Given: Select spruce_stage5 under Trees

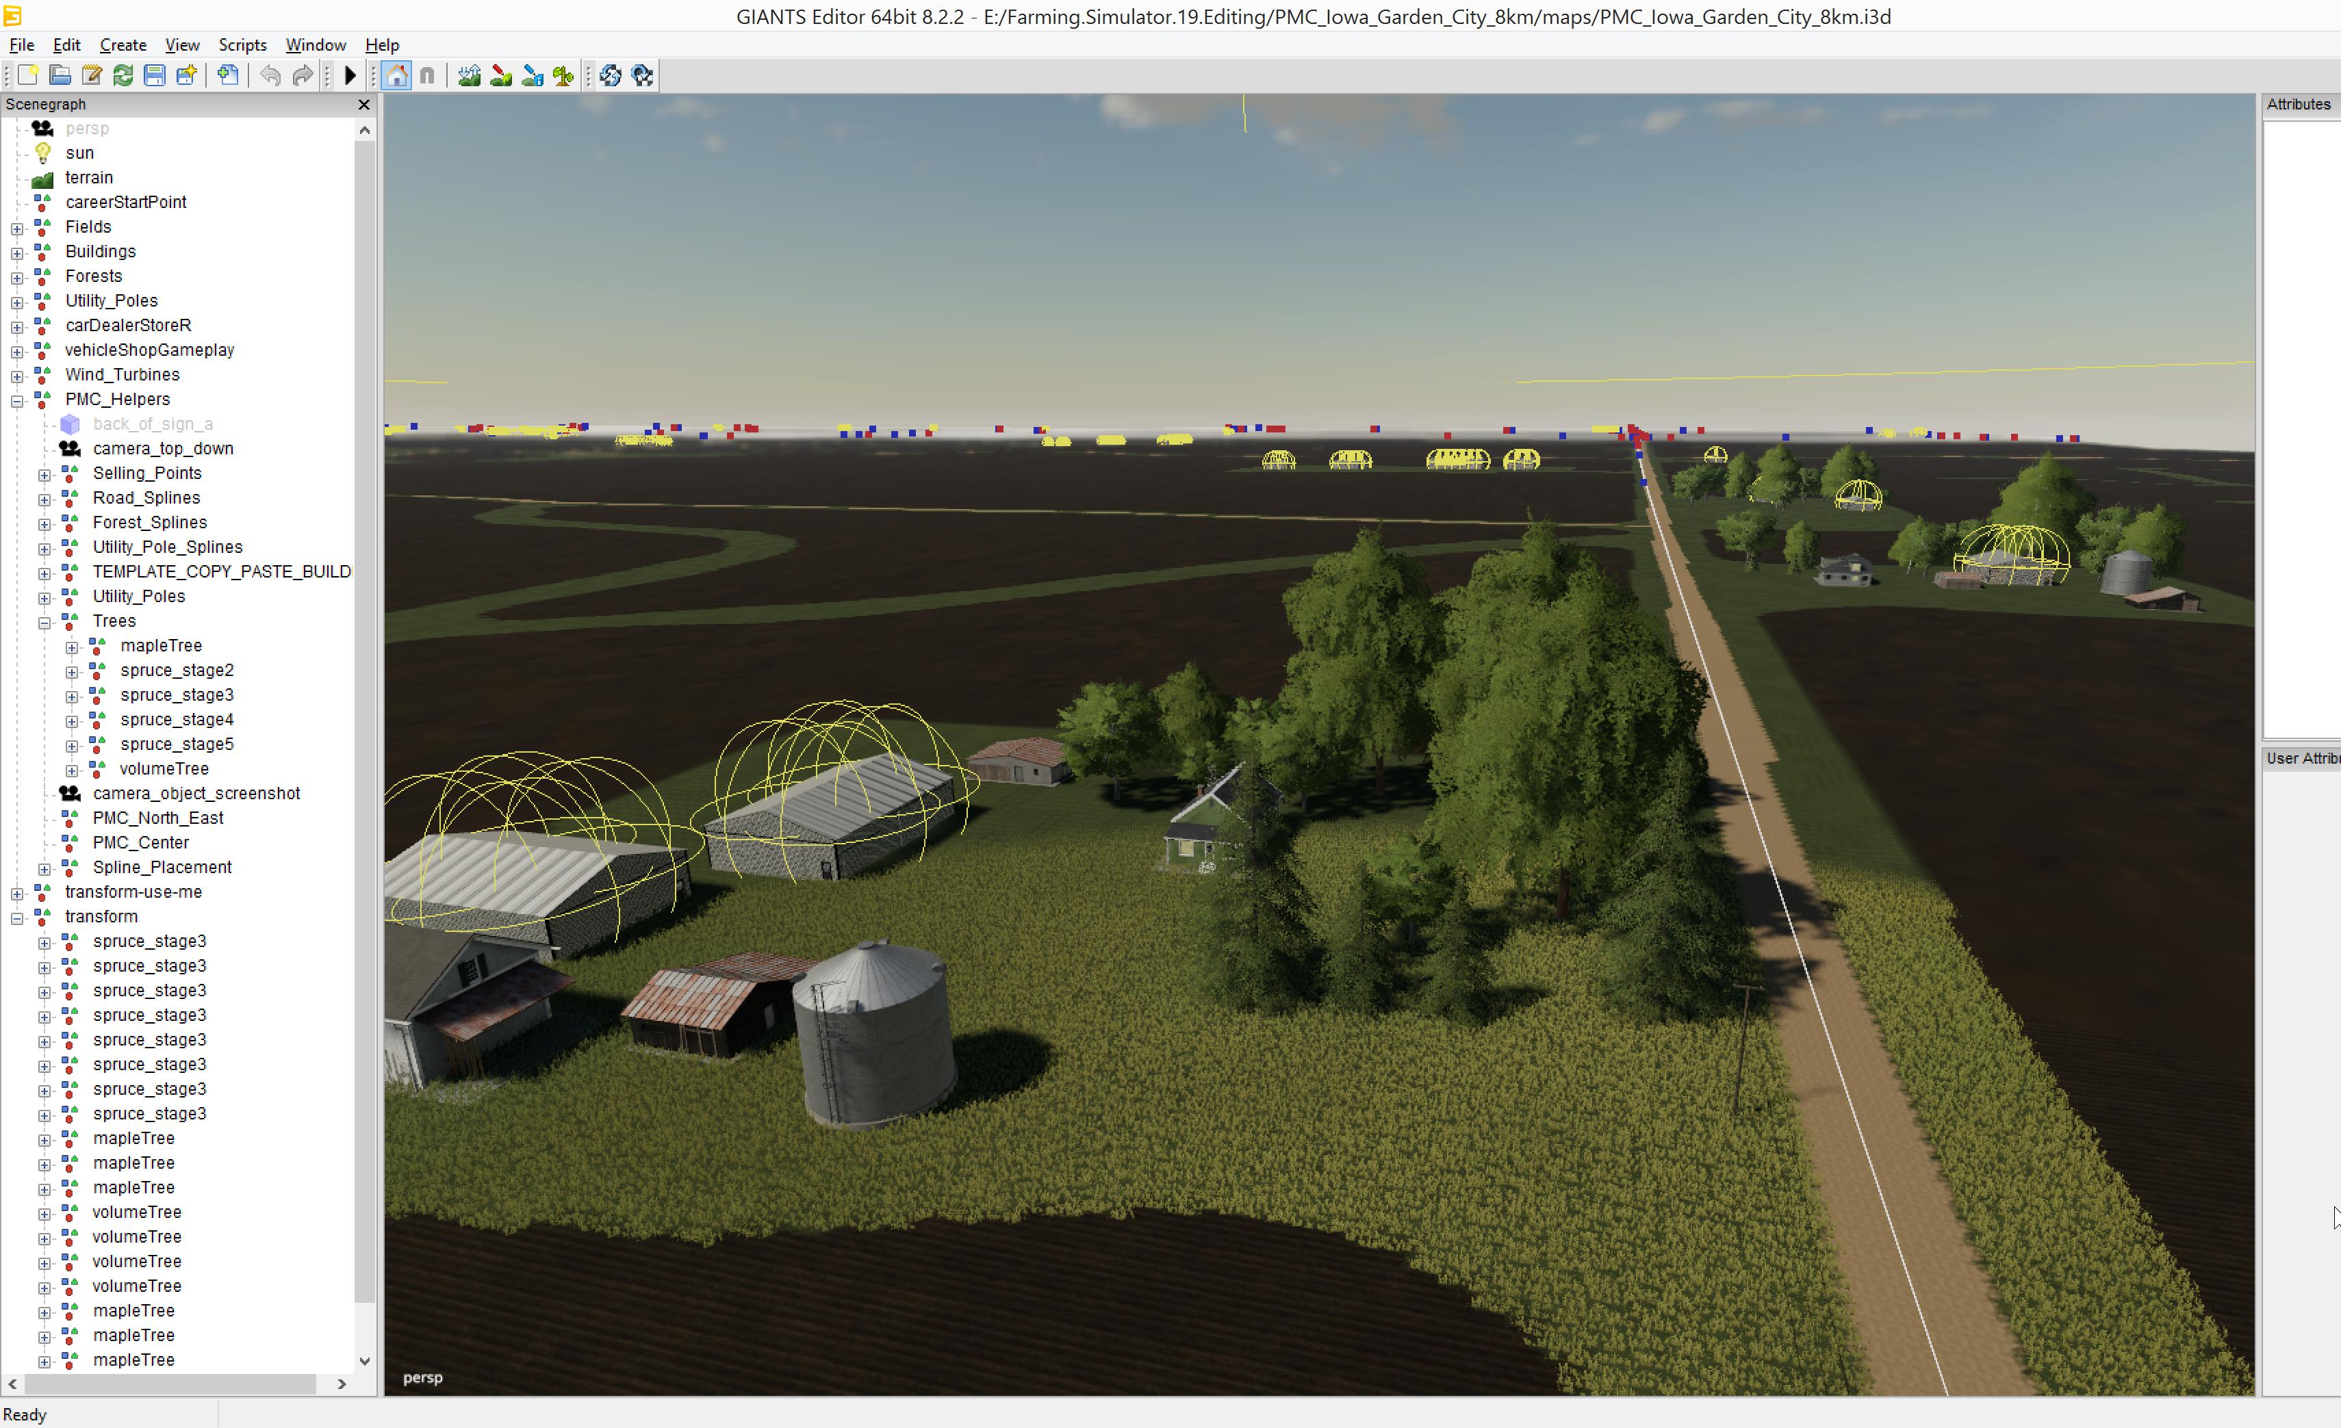Looking at the screenshot, I should coord(177,744).
